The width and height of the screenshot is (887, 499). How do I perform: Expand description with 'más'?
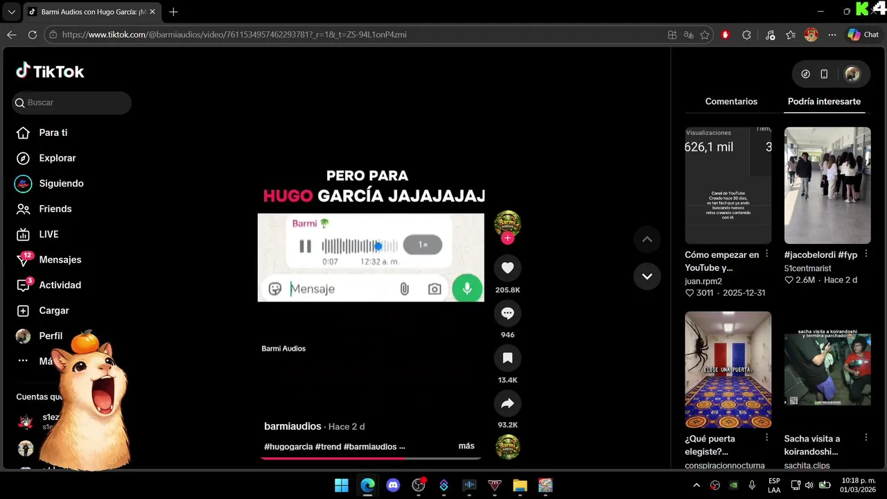(466, 446)
